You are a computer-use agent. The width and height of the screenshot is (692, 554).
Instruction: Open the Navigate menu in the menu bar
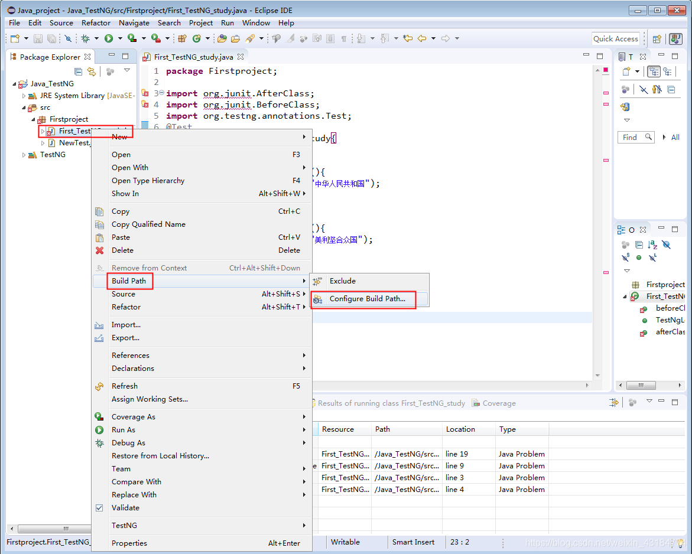pyautogui.click(x=134, y=23)
